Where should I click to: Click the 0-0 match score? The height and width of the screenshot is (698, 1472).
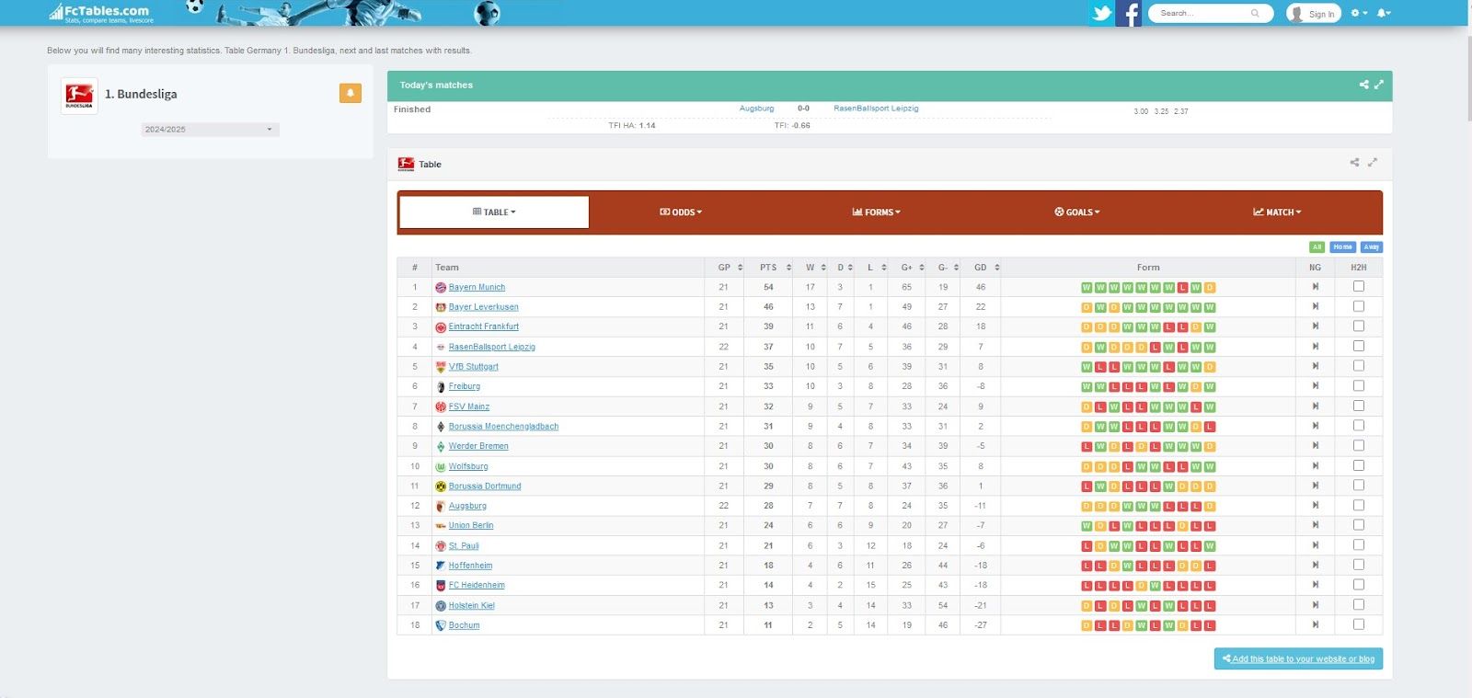coord(803,109)
